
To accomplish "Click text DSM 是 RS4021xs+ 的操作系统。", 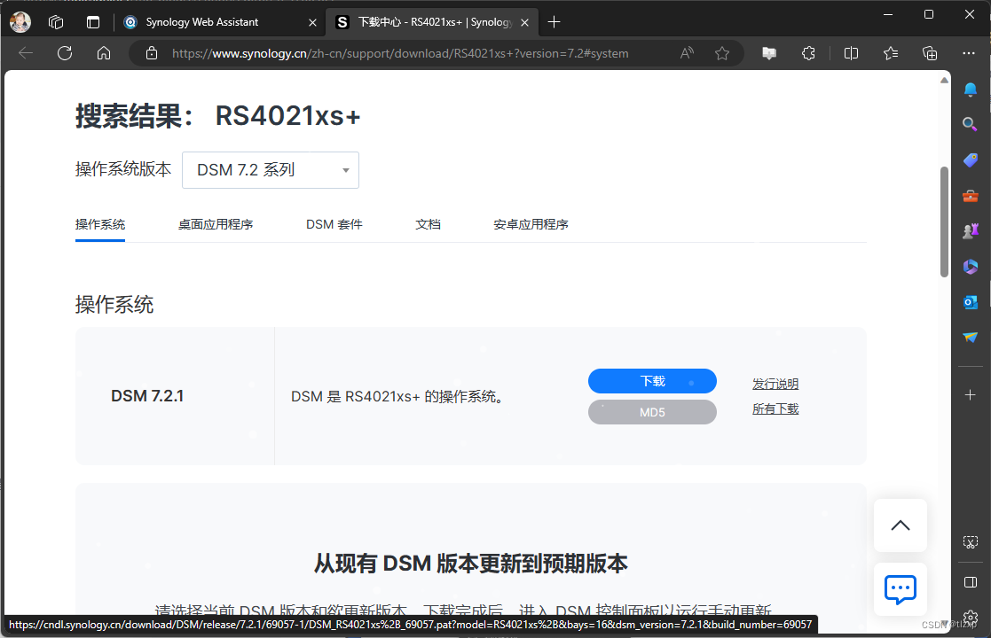I will [397, 397].
